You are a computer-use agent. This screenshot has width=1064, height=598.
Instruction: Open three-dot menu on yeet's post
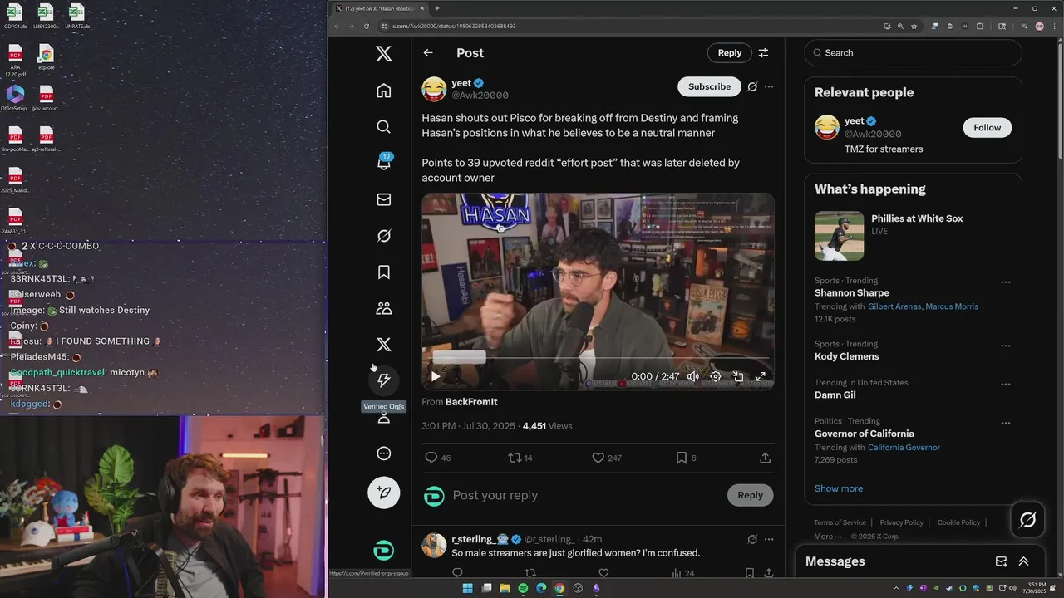coord(769,86)
